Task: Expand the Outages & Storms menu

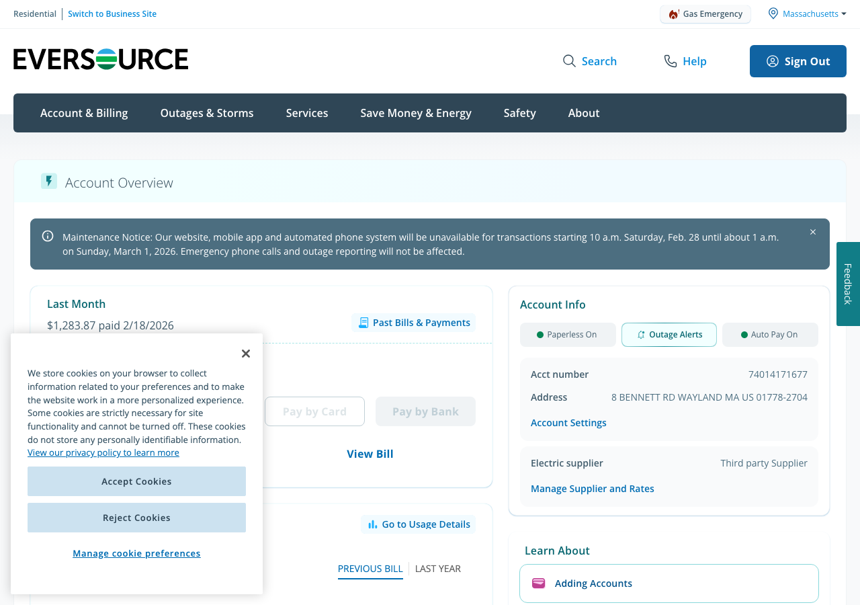Action: pyautogui.click(x=207, y=113)
